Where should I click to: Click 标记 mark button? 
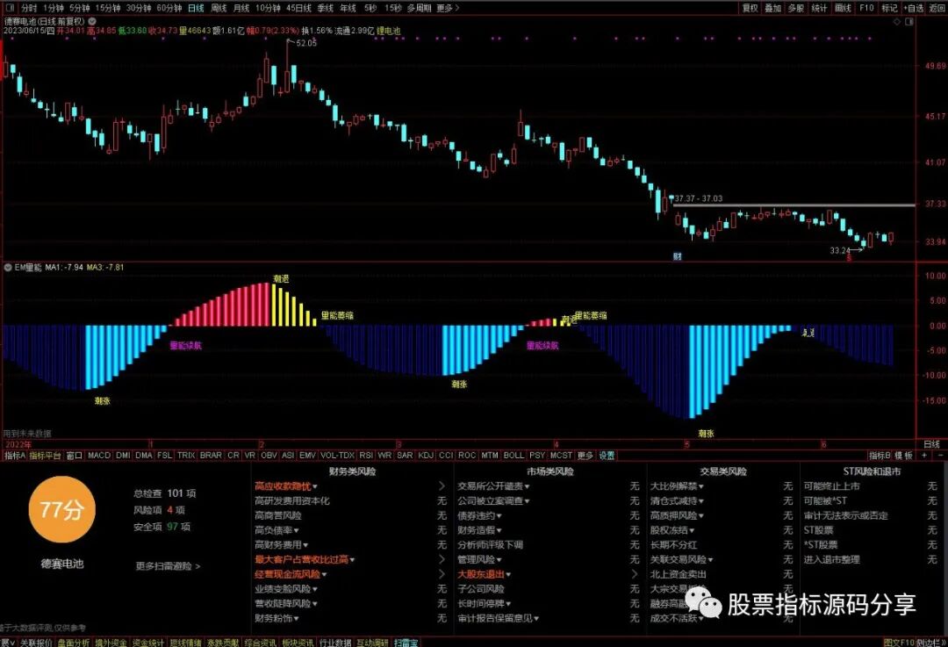(889, 8)
